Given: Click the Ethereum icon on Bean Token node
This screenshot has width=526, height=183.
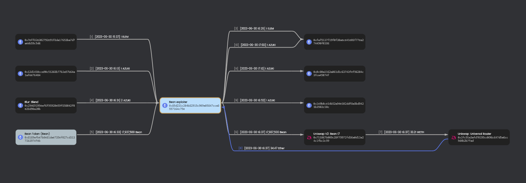Looking at the screenshot, I should tap(20, 137).
